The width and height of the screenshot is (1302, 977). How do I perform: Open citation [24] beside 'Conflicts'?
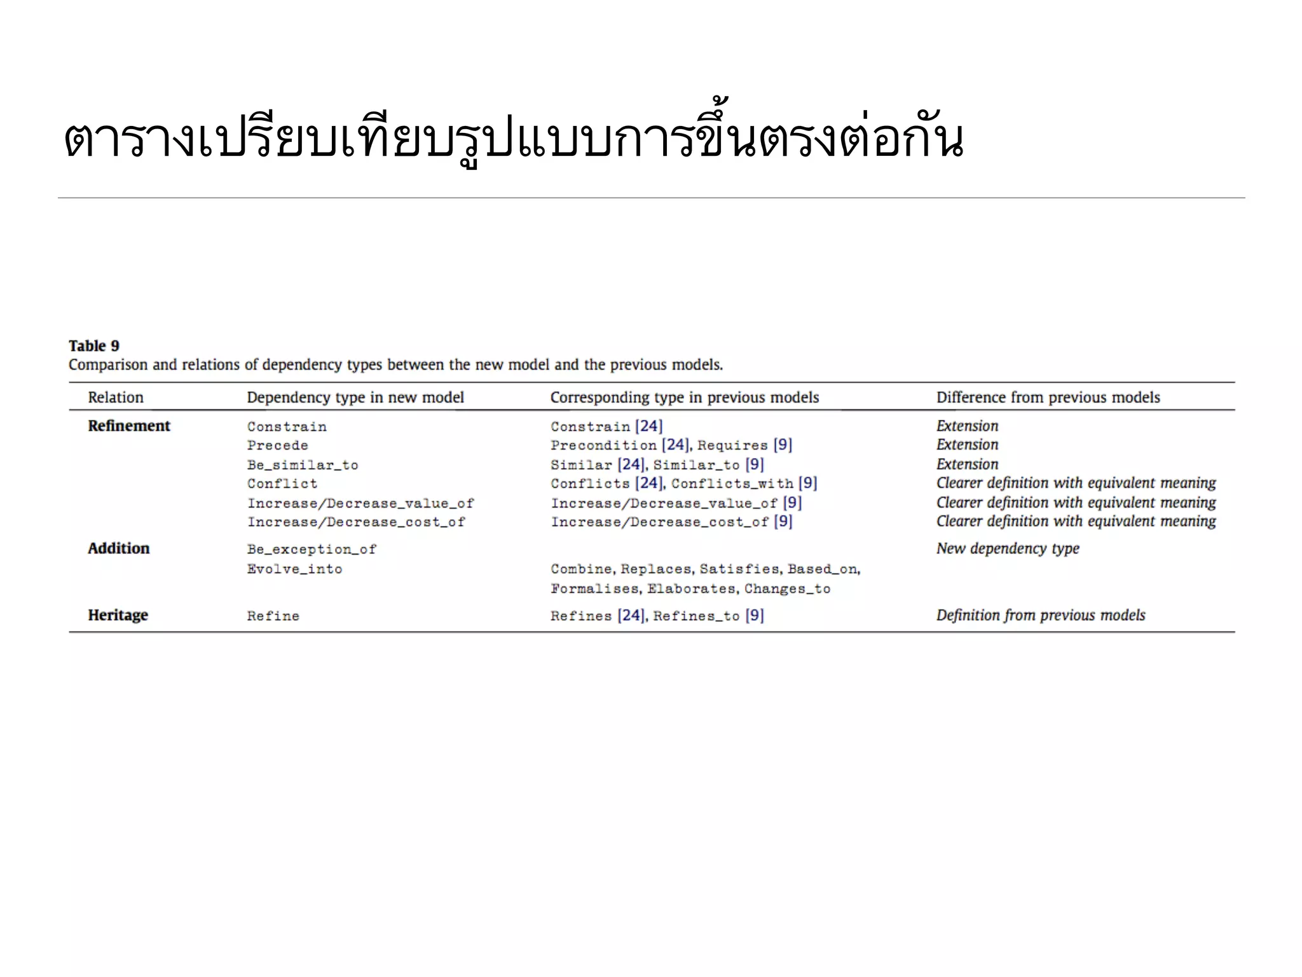tap(648, 483)
